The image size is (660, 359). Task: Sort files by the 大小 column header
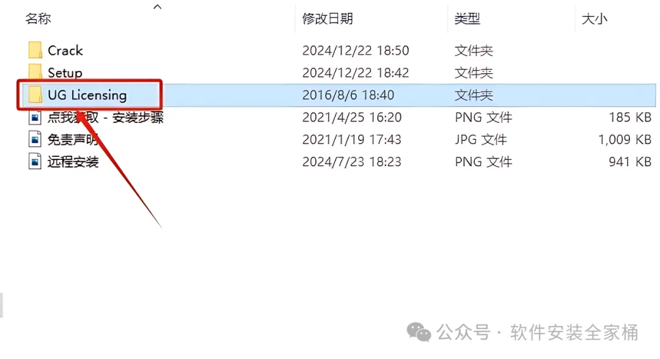[595, 18]
